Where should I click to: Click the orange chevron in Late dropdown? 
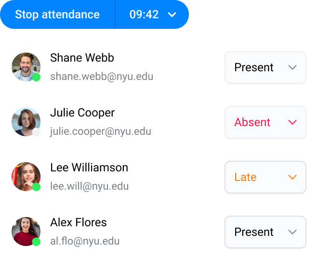[x=292, y=177]
